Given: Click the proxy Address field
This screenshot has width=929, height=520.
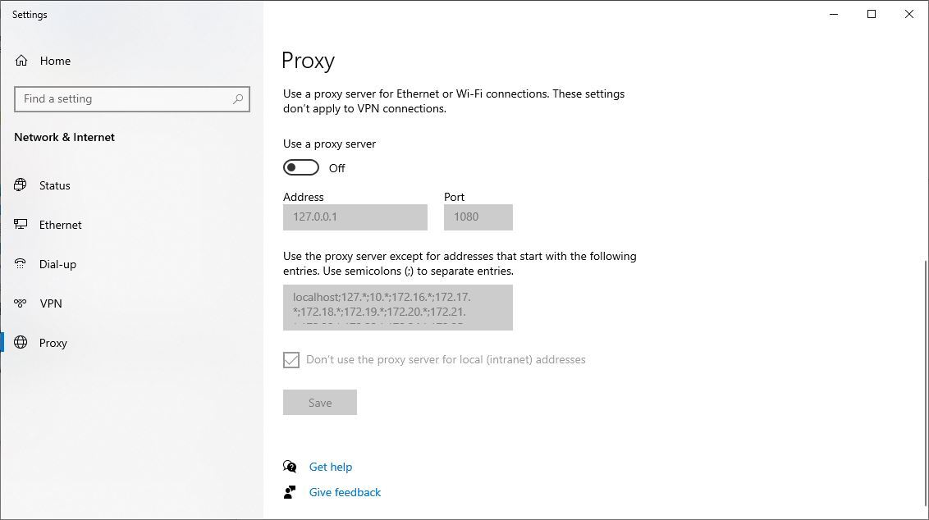Looking at the screenshot, I should coord(355,217).
